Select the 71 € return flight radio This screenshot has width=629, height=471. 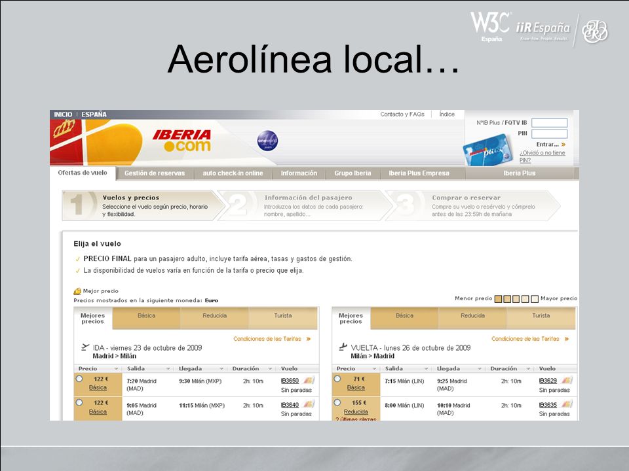337,379
